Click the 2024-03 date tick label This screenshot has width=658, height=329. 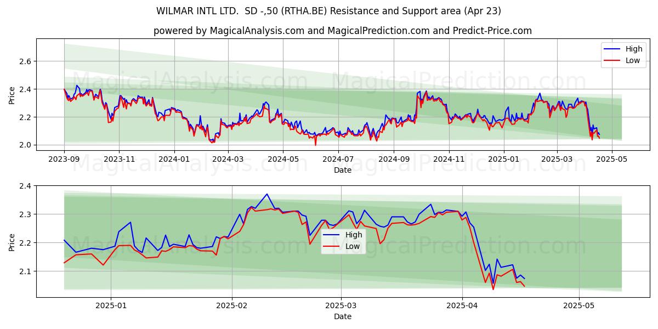228,159
